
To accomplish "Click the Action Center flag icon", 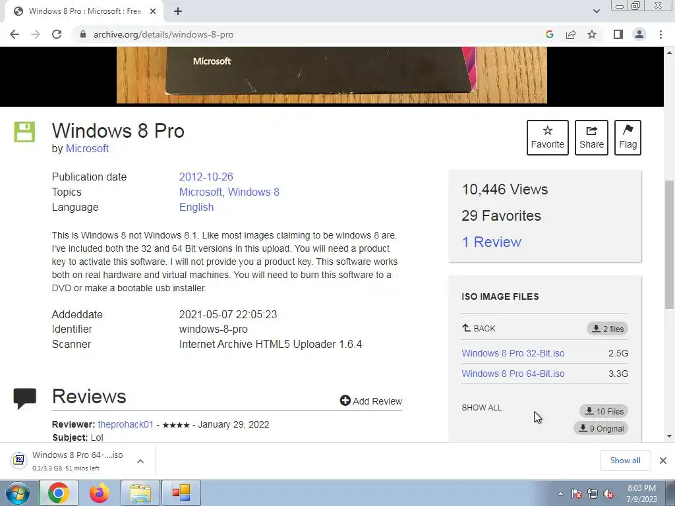I will [577, 494].
